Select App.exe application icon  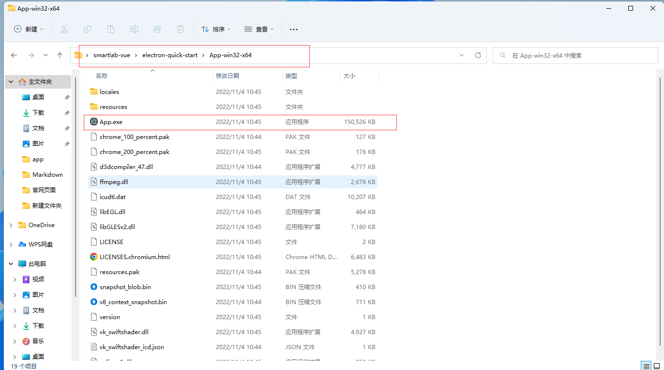[94, 122]
